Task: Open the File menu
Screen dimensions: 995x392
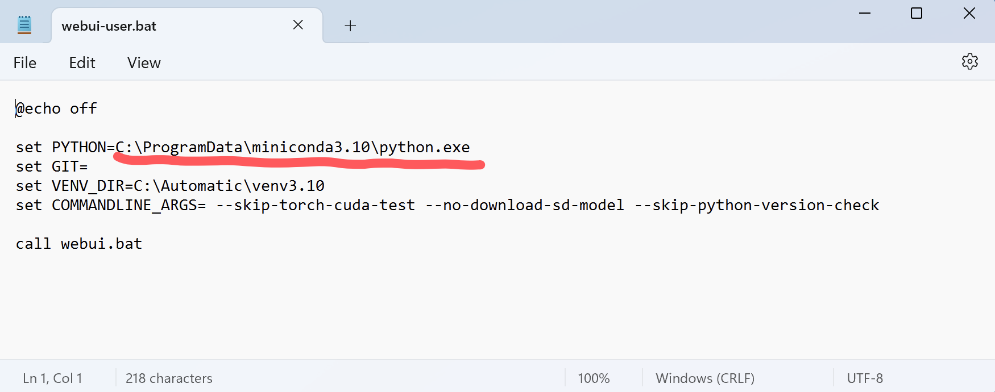Action: tap(25, 63)
